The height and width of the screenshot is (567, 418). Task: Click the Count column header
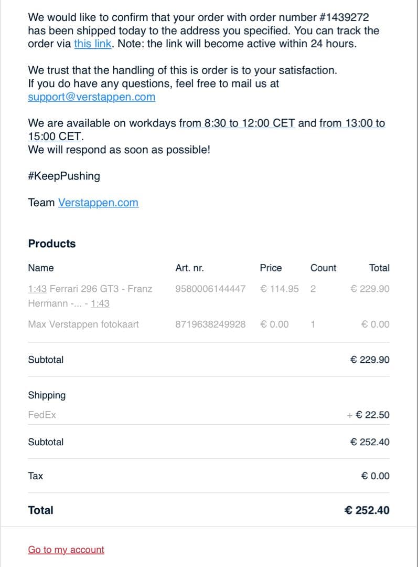(x=323, y=268)
